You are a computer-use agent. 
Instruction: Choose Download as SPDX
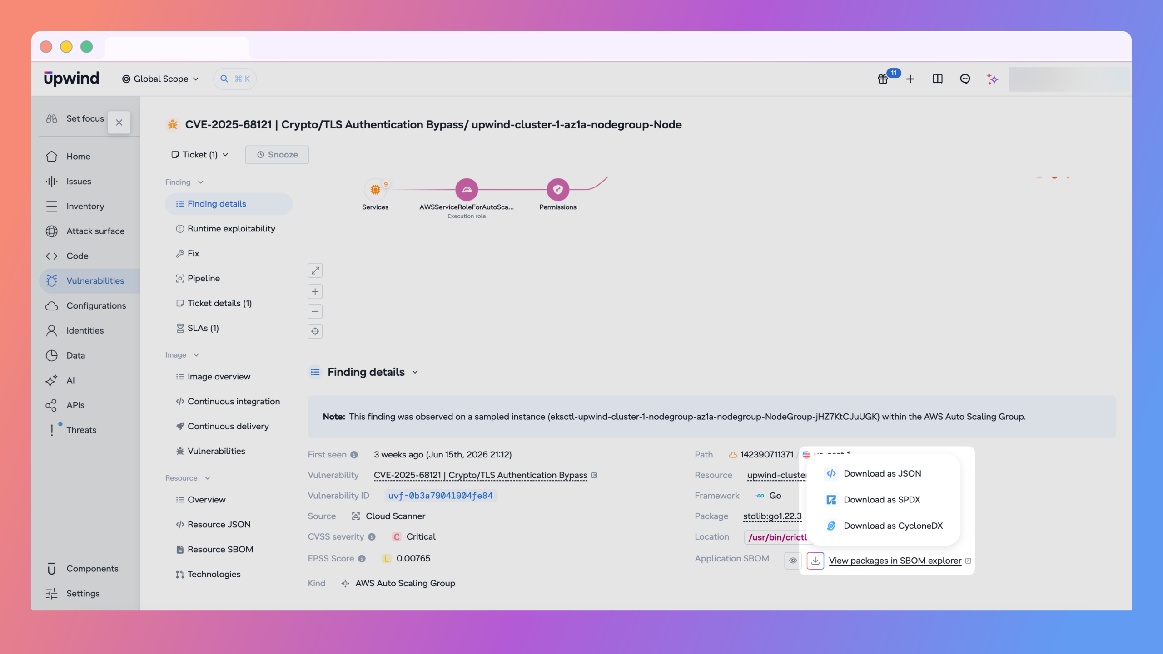882,500
